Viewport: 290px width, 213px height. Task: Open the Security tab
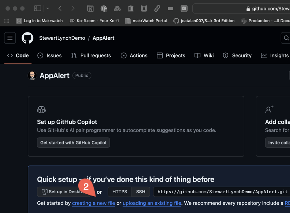click(237, 55)
